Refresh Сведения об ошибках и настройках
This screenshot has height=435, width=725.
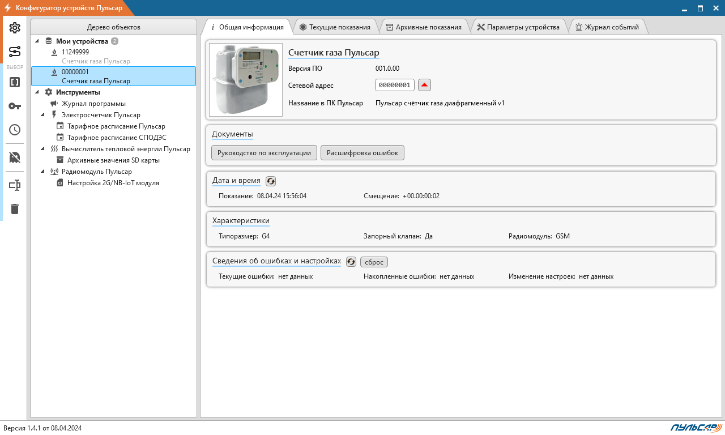pyautogui.click(x=351, y=262)
